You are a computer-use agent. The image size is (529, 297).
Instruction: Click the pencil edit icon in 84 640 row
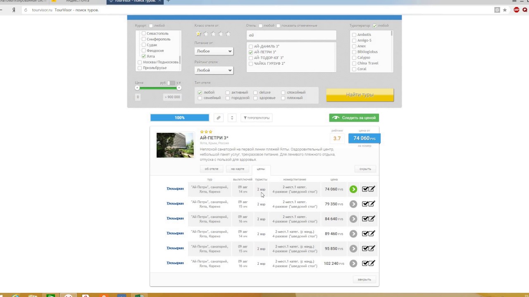[372, 219]
